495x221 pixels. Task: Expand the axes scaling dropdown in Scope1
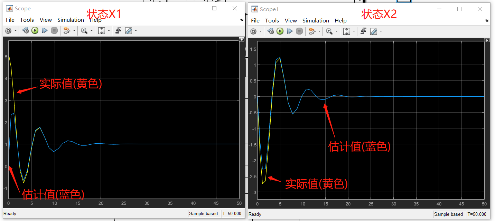(x=354, y=31)
